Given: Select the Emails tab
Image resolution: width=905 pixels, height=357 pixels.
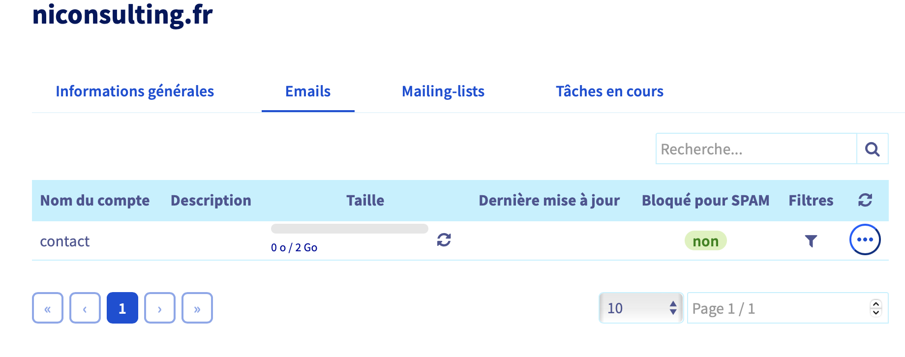Looking at the screenshot, I should (308, 91).
